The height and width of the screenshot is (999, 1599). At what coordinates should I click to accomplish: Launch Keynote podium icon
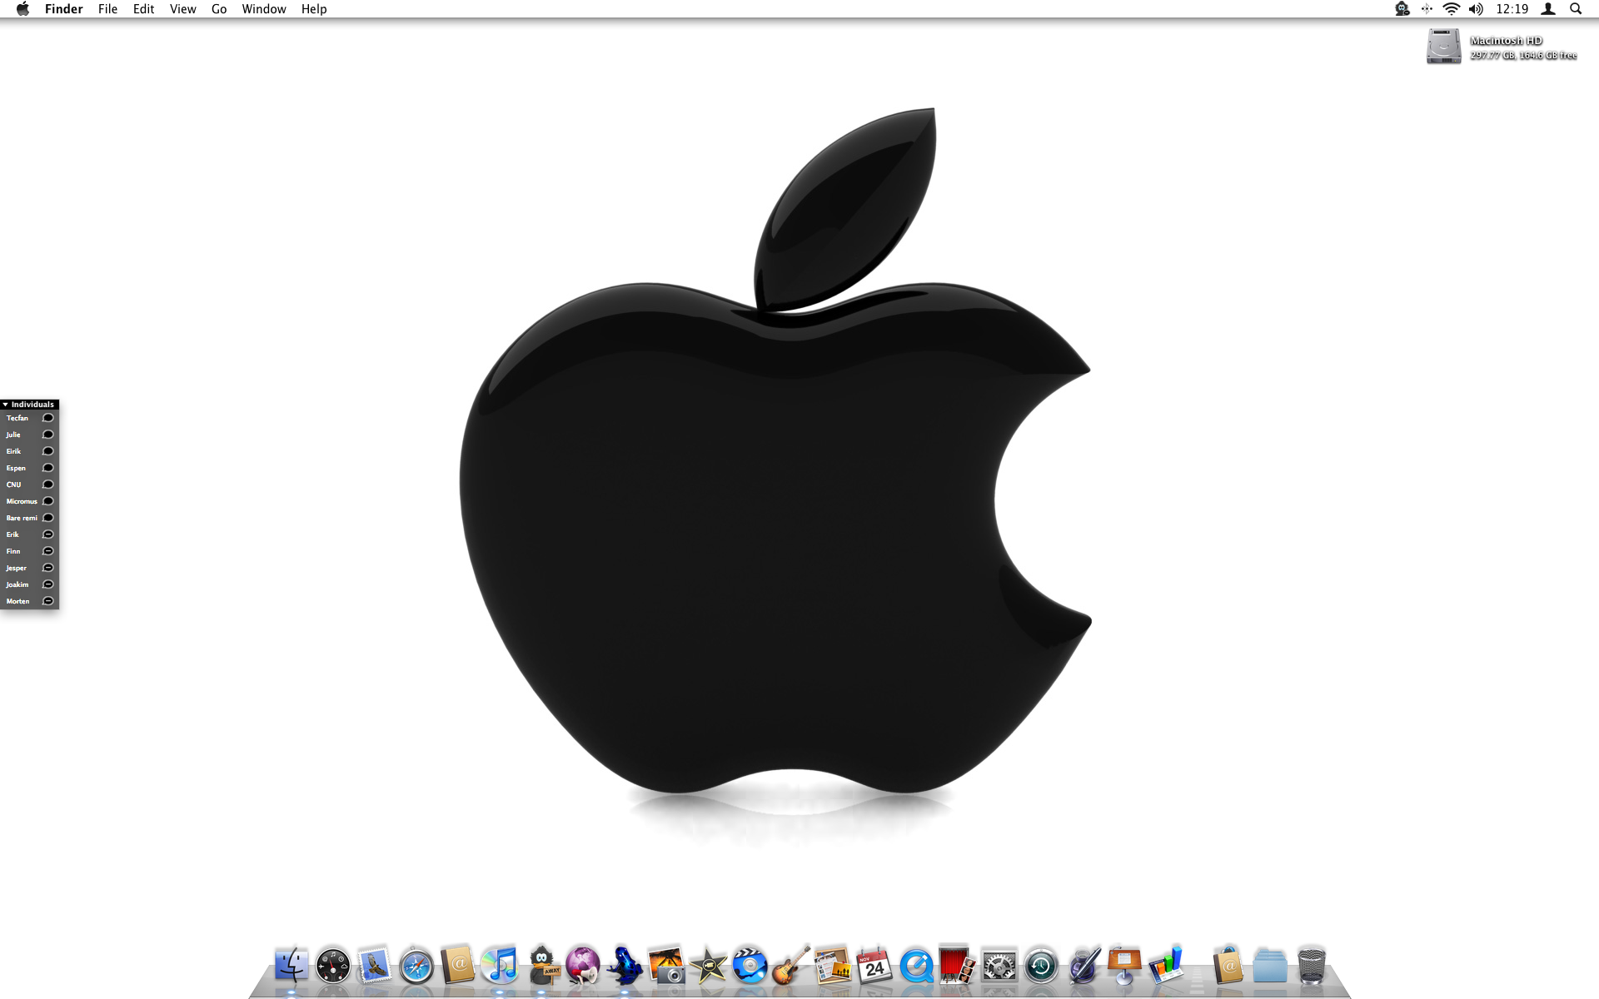tap(1124, 966)
